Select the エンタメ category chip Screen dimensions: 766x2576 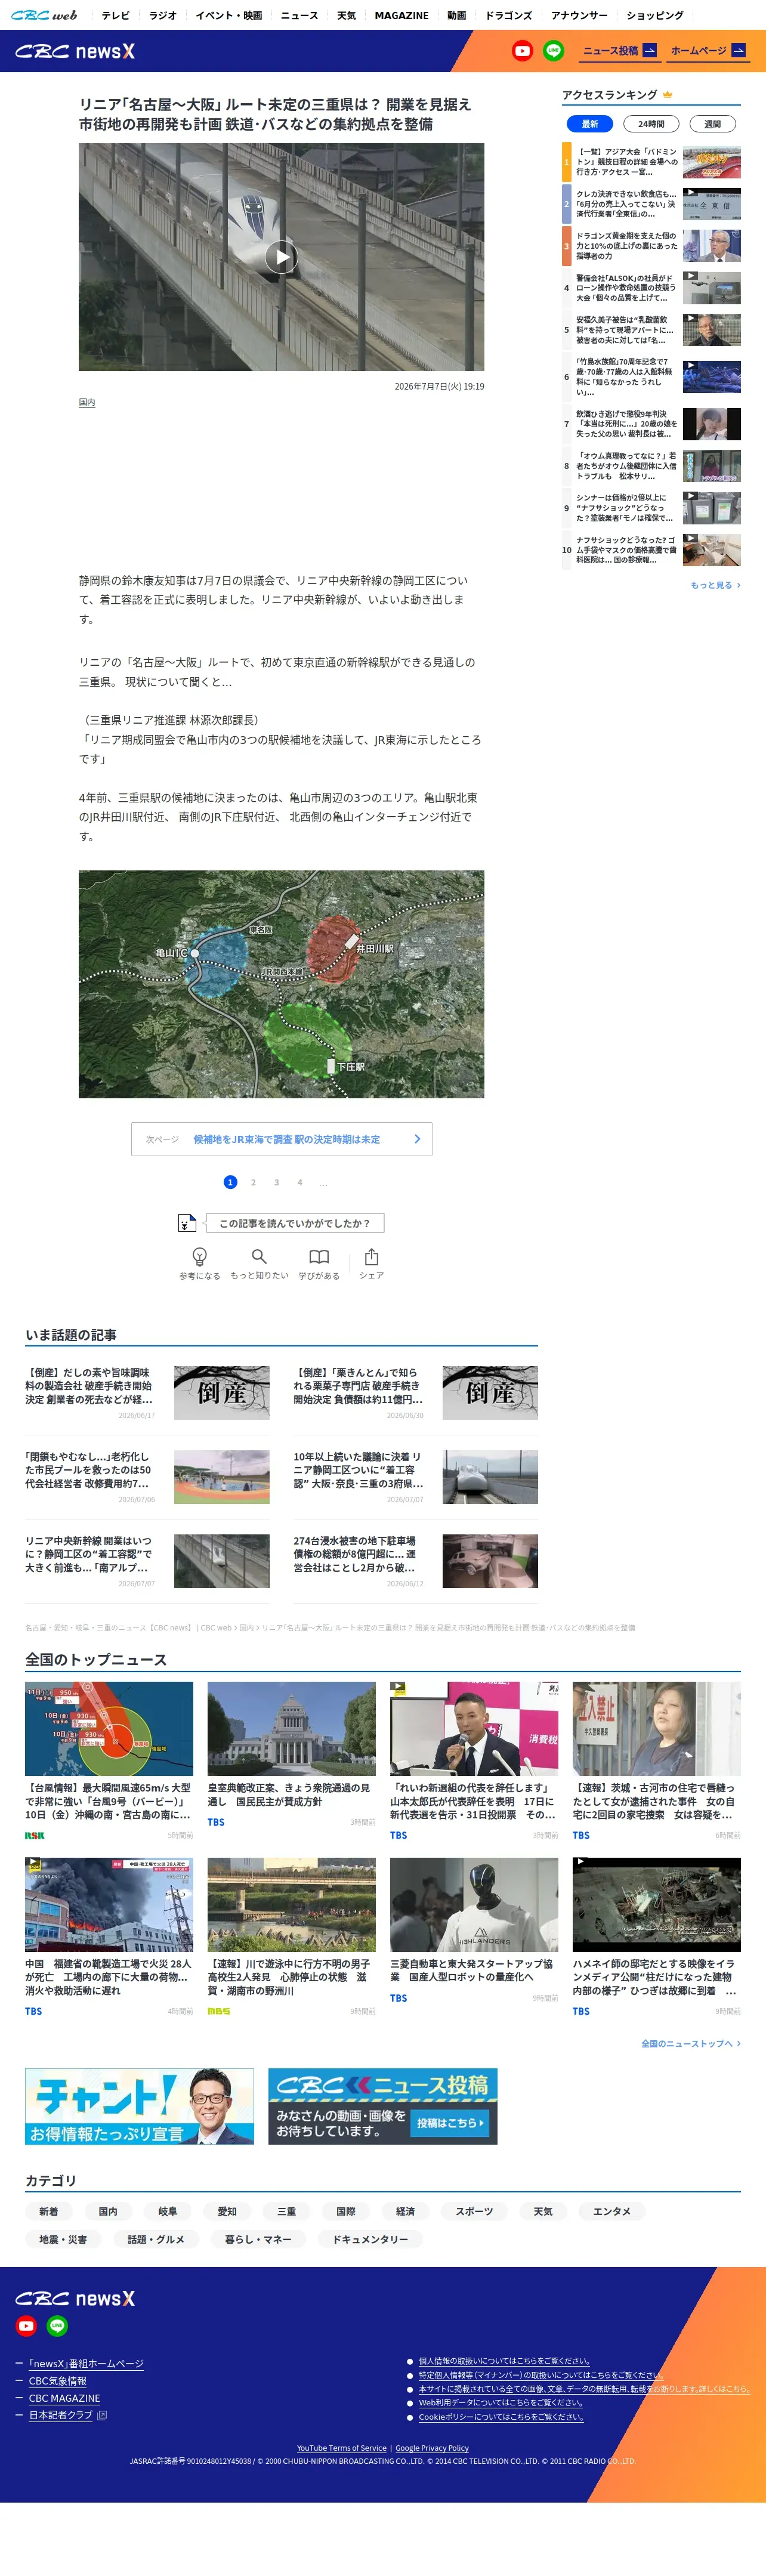[612, 2211]
